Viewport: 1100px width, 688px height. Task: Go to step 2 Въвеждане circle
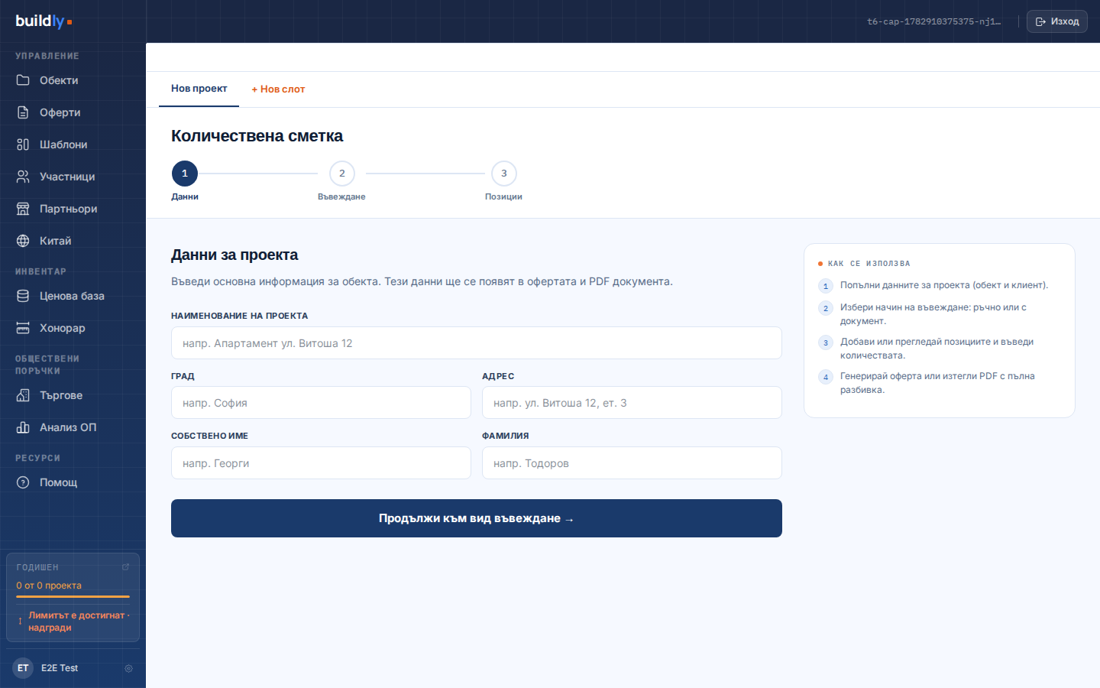tap(342, 174)
